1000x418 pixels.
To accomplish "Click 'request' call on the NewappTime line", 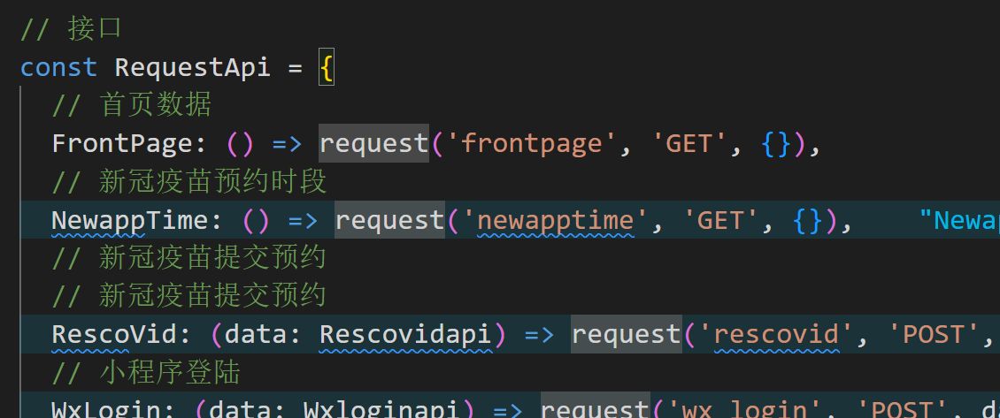I will [x=389, y=220].
